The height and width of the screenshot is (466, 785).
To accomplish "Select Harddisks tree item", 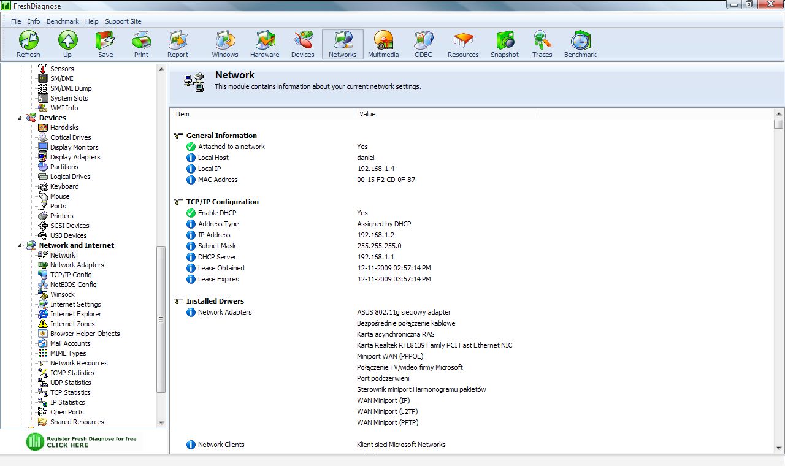I will (x=64, y=128).
